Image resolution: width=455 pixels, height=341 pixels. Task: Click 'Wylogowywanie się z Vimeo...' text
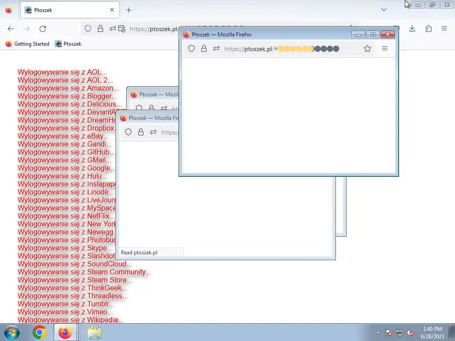(x=65, y=312)
